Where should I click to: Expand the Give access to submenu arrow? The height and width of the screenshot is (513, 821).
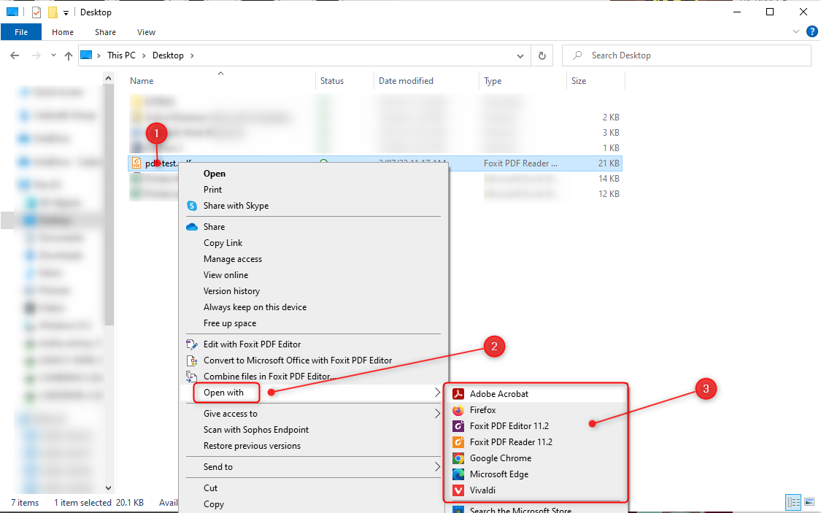[x=437, y=414]
